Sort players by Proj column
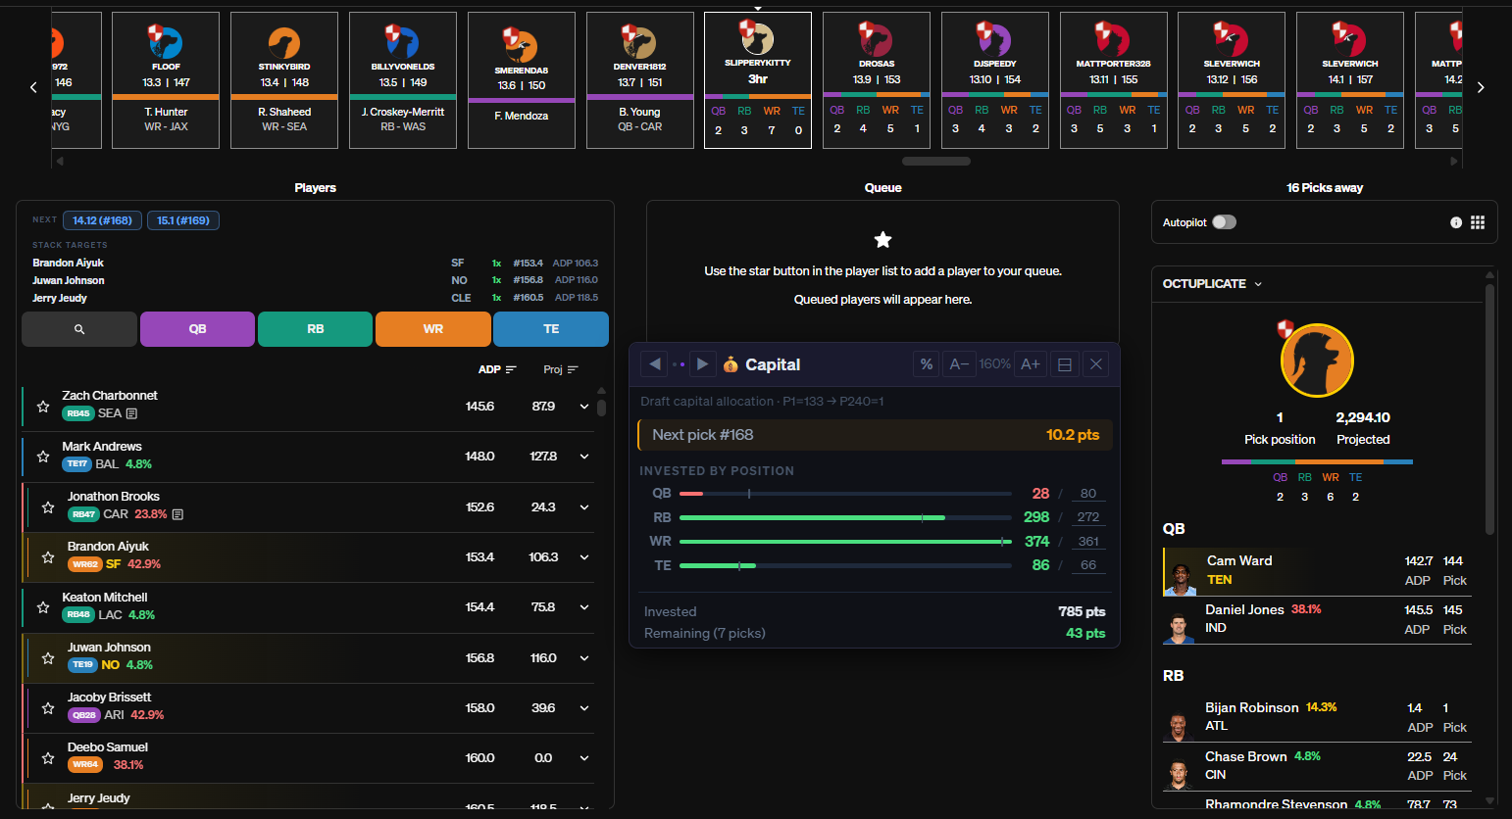The width and height of the screenshot is (1512, 819). click(561, 369)
